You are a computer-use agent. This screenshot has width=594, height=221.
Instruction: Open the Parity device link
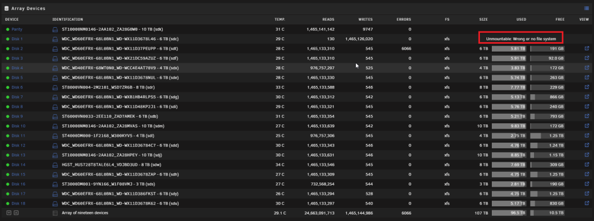pos(17,29)
